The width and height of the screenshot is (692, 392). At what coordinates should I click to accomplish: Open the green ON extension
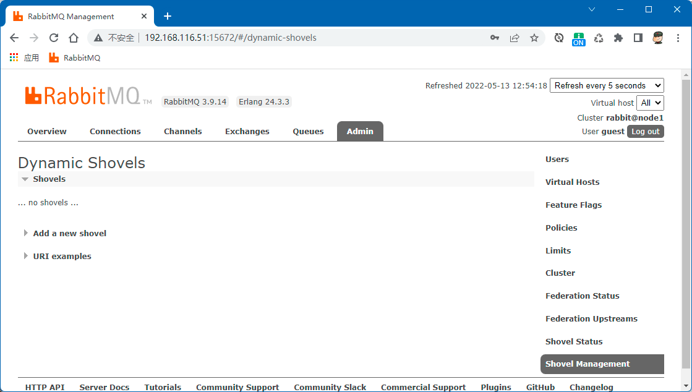coord(579,39)
